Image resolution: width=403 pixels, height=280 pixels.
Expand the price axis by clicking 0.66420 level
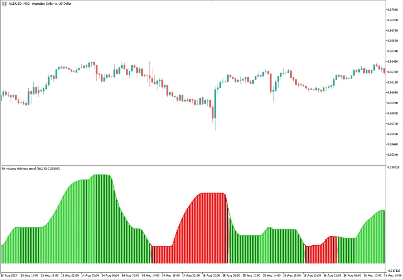pyautogui.click(x=393, y=62)
